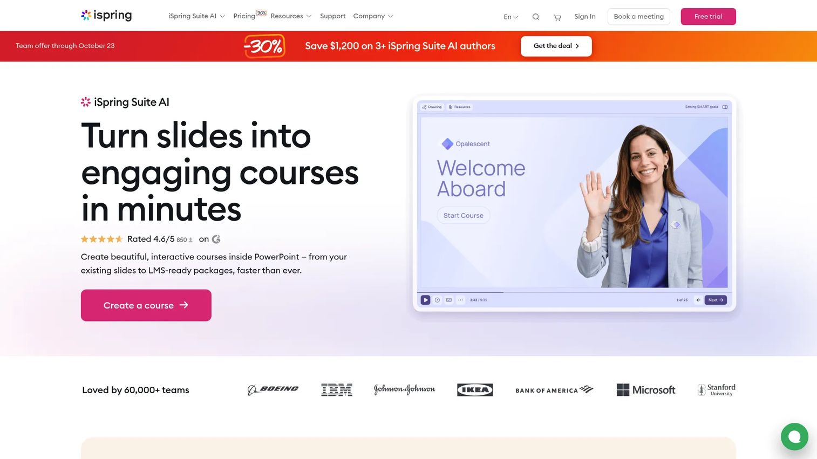Click the '3:43 / 9:35' time display
The image size is (817, 459).
(479, 300)
